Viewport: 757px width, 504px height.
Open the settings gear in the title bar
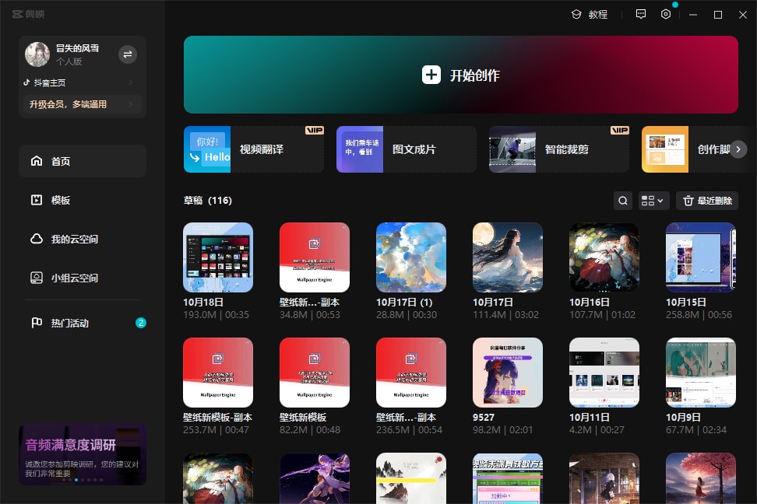point(665,14)
